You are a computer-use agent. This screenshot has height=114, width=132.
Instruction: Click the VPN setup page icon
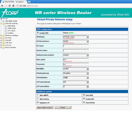(x=6, y=31)
